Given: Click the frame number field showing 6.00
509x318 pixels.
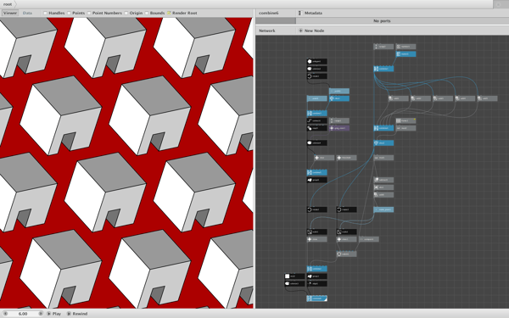Looking at the screenshot, I should coord(23,314).
